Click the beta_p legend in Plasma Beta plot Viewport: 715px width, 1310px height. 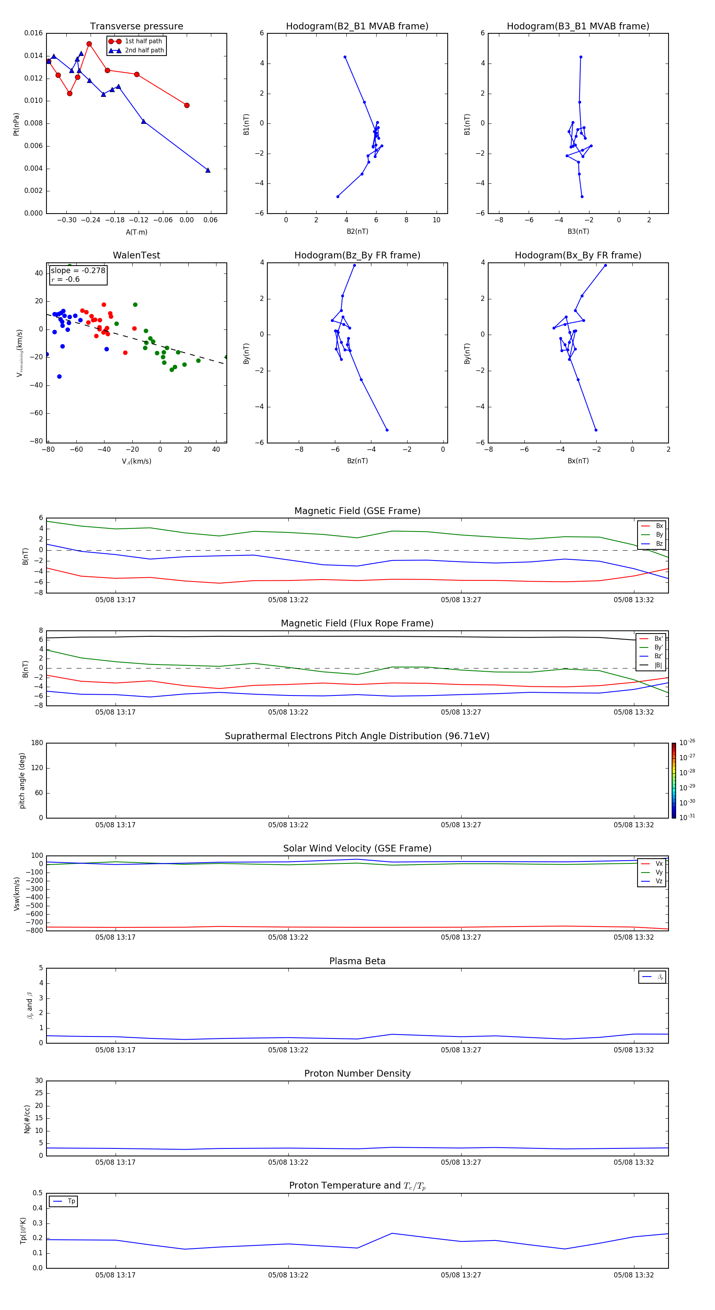(652, 977)
